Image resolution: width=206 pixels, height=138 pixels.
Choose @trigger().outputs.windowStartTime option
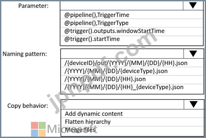[x=131, y=31]
